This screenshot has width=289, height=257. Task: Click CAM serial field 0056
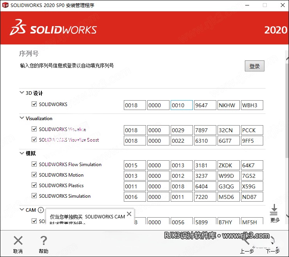click(x=182, y=221)
